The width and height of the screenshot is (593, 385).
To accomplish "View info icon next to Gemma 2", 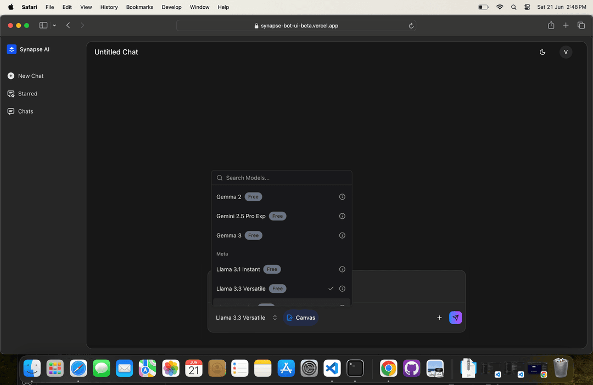I will (x=342, y=196).
